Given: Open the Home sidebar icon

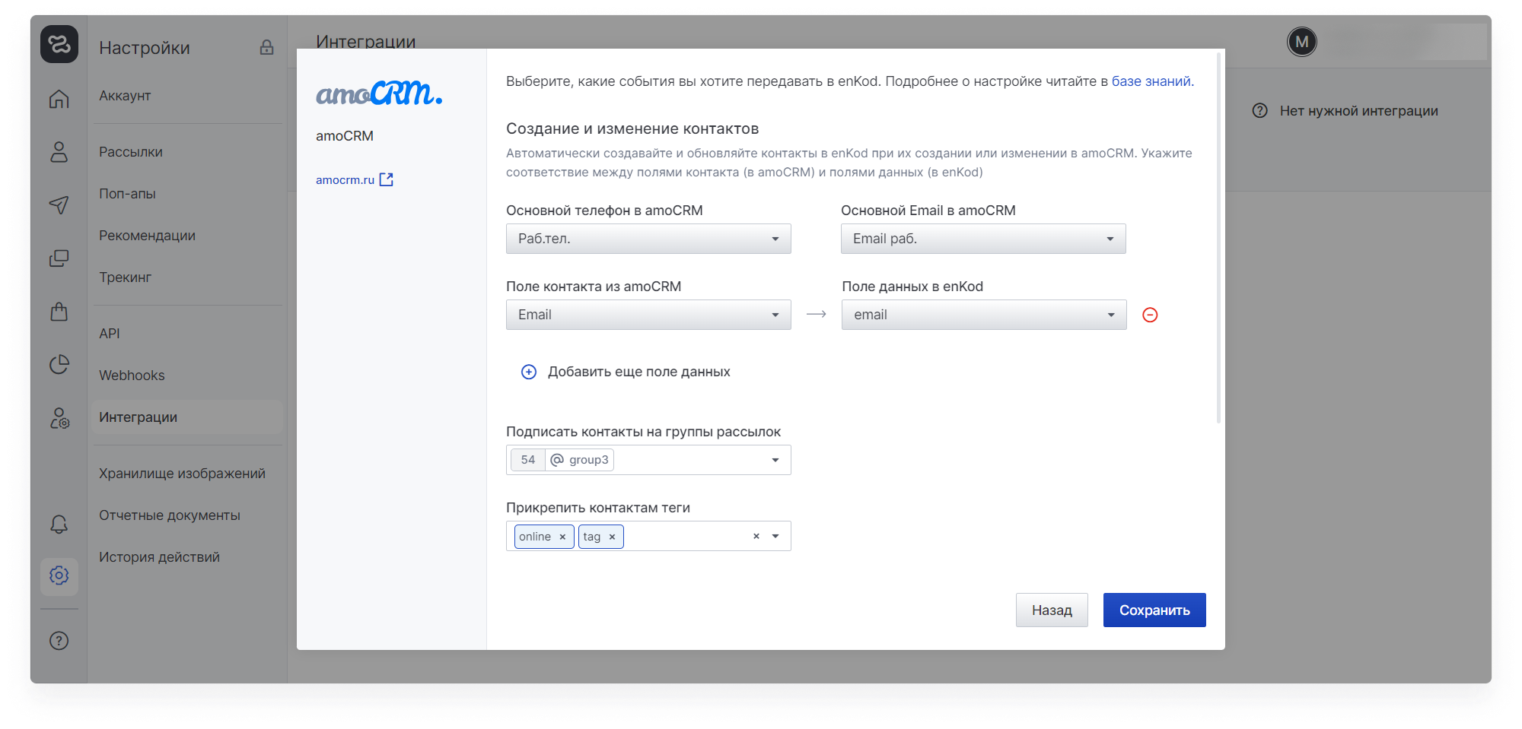Looking at the screenshot, I should (x=59, y=100).
